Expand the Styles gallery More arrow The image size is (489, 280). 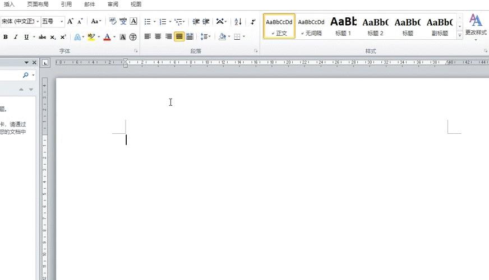[460, 35]
